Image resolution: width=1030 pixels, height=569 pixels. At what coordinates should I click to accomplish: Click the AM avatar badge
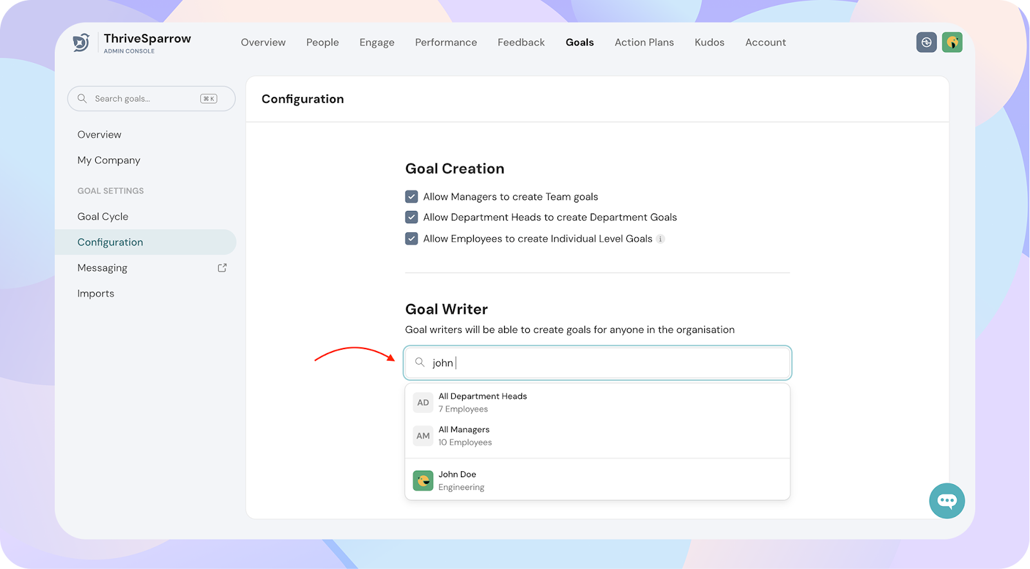tap(423, 436)
